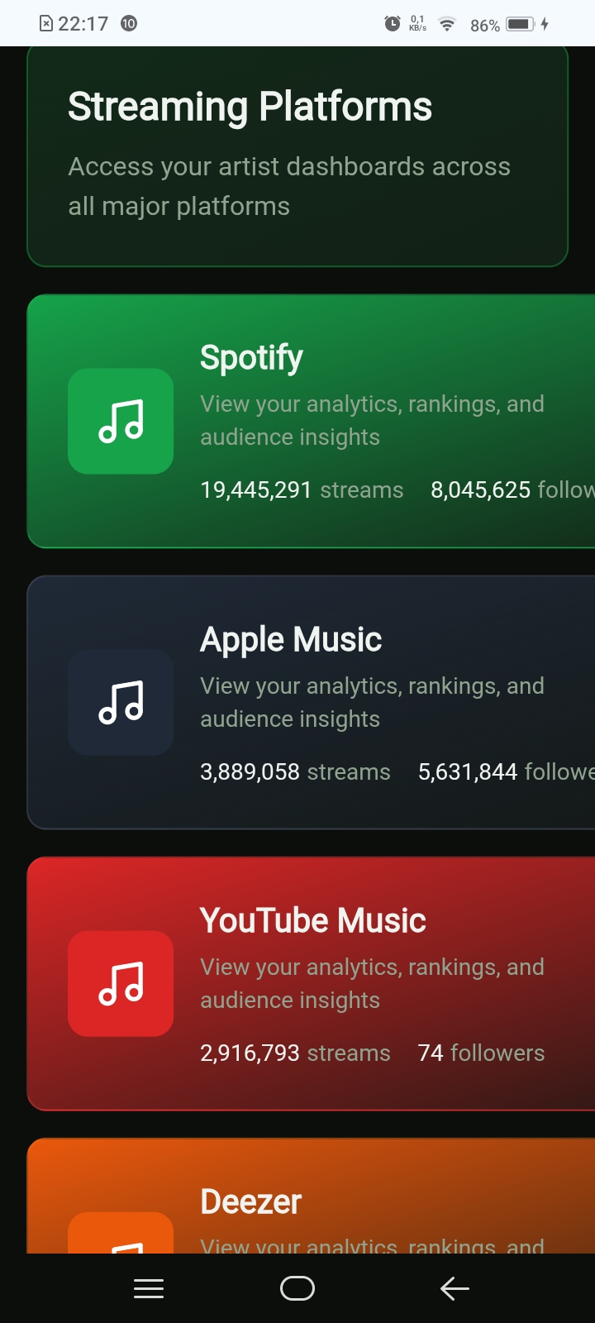
Task: Tap the battery indicator icon
Action: click(521, 24)
